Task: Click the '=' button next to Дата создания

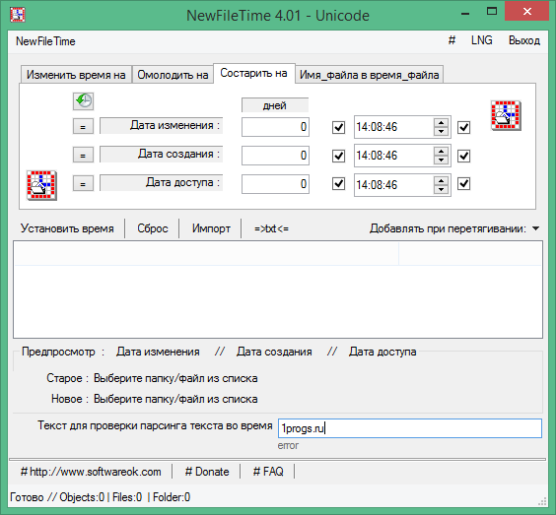Action: [83, 156]
